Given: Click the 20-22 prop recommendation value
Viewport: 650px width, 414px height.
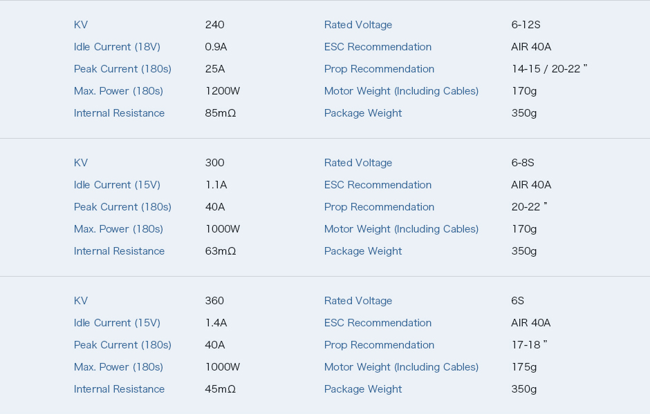Looking at the screenshot, I should coord(530,207).
